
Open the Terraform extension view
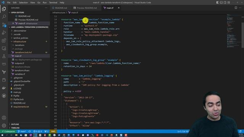[x=4, y=72]
